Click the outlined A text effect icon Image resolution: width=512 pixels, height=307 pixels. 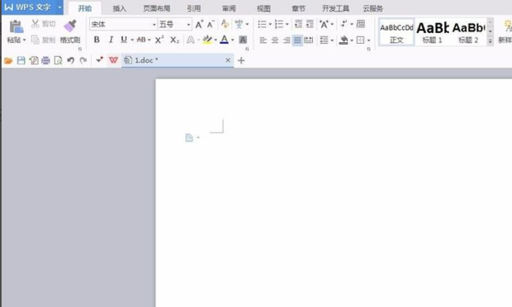pyautogui.click(x=191, y=40)
